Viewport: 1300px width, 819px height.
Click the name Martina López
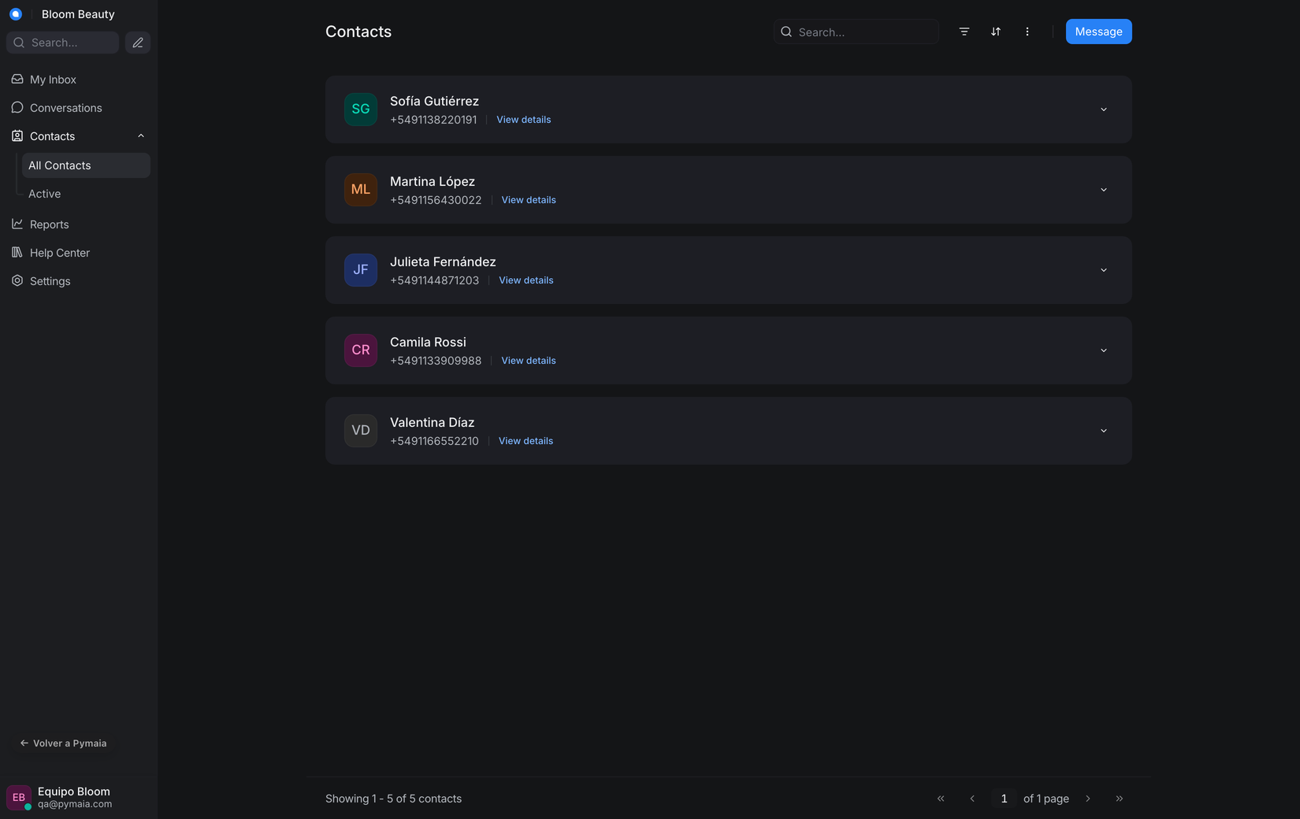433,181
